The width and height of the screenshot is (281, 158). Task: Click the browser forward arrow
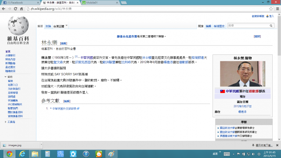click(x=10, y=9)
